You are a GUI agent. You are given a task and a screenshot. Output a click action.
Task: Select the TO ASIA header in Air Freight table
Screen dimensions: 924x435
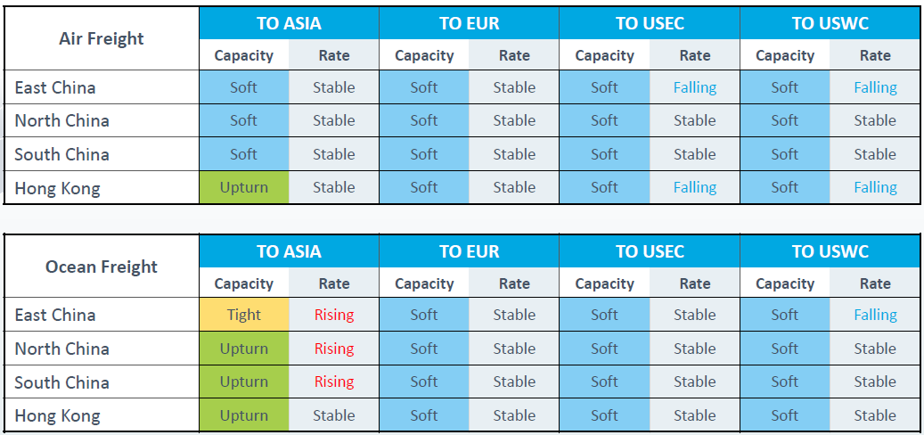[x=289, y=24]
